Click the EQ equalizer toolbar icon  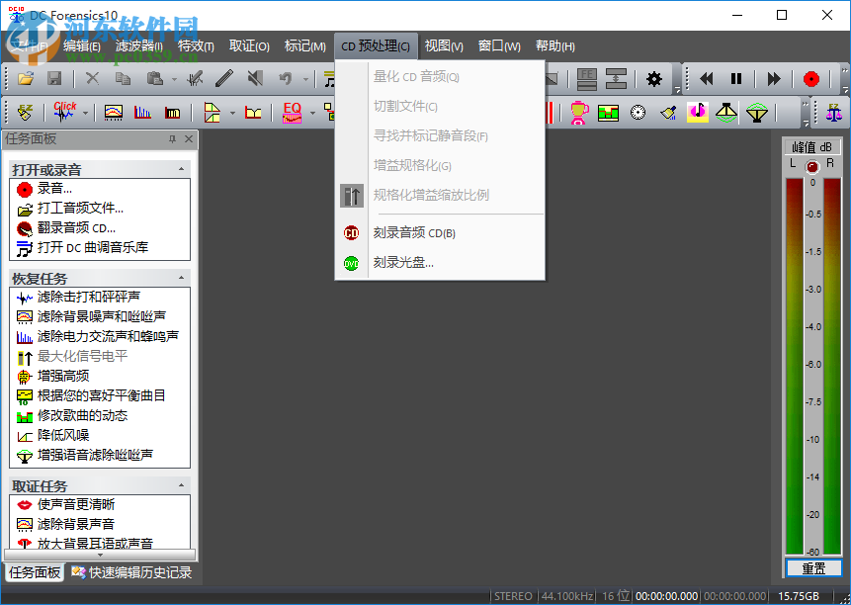point(292,113)
